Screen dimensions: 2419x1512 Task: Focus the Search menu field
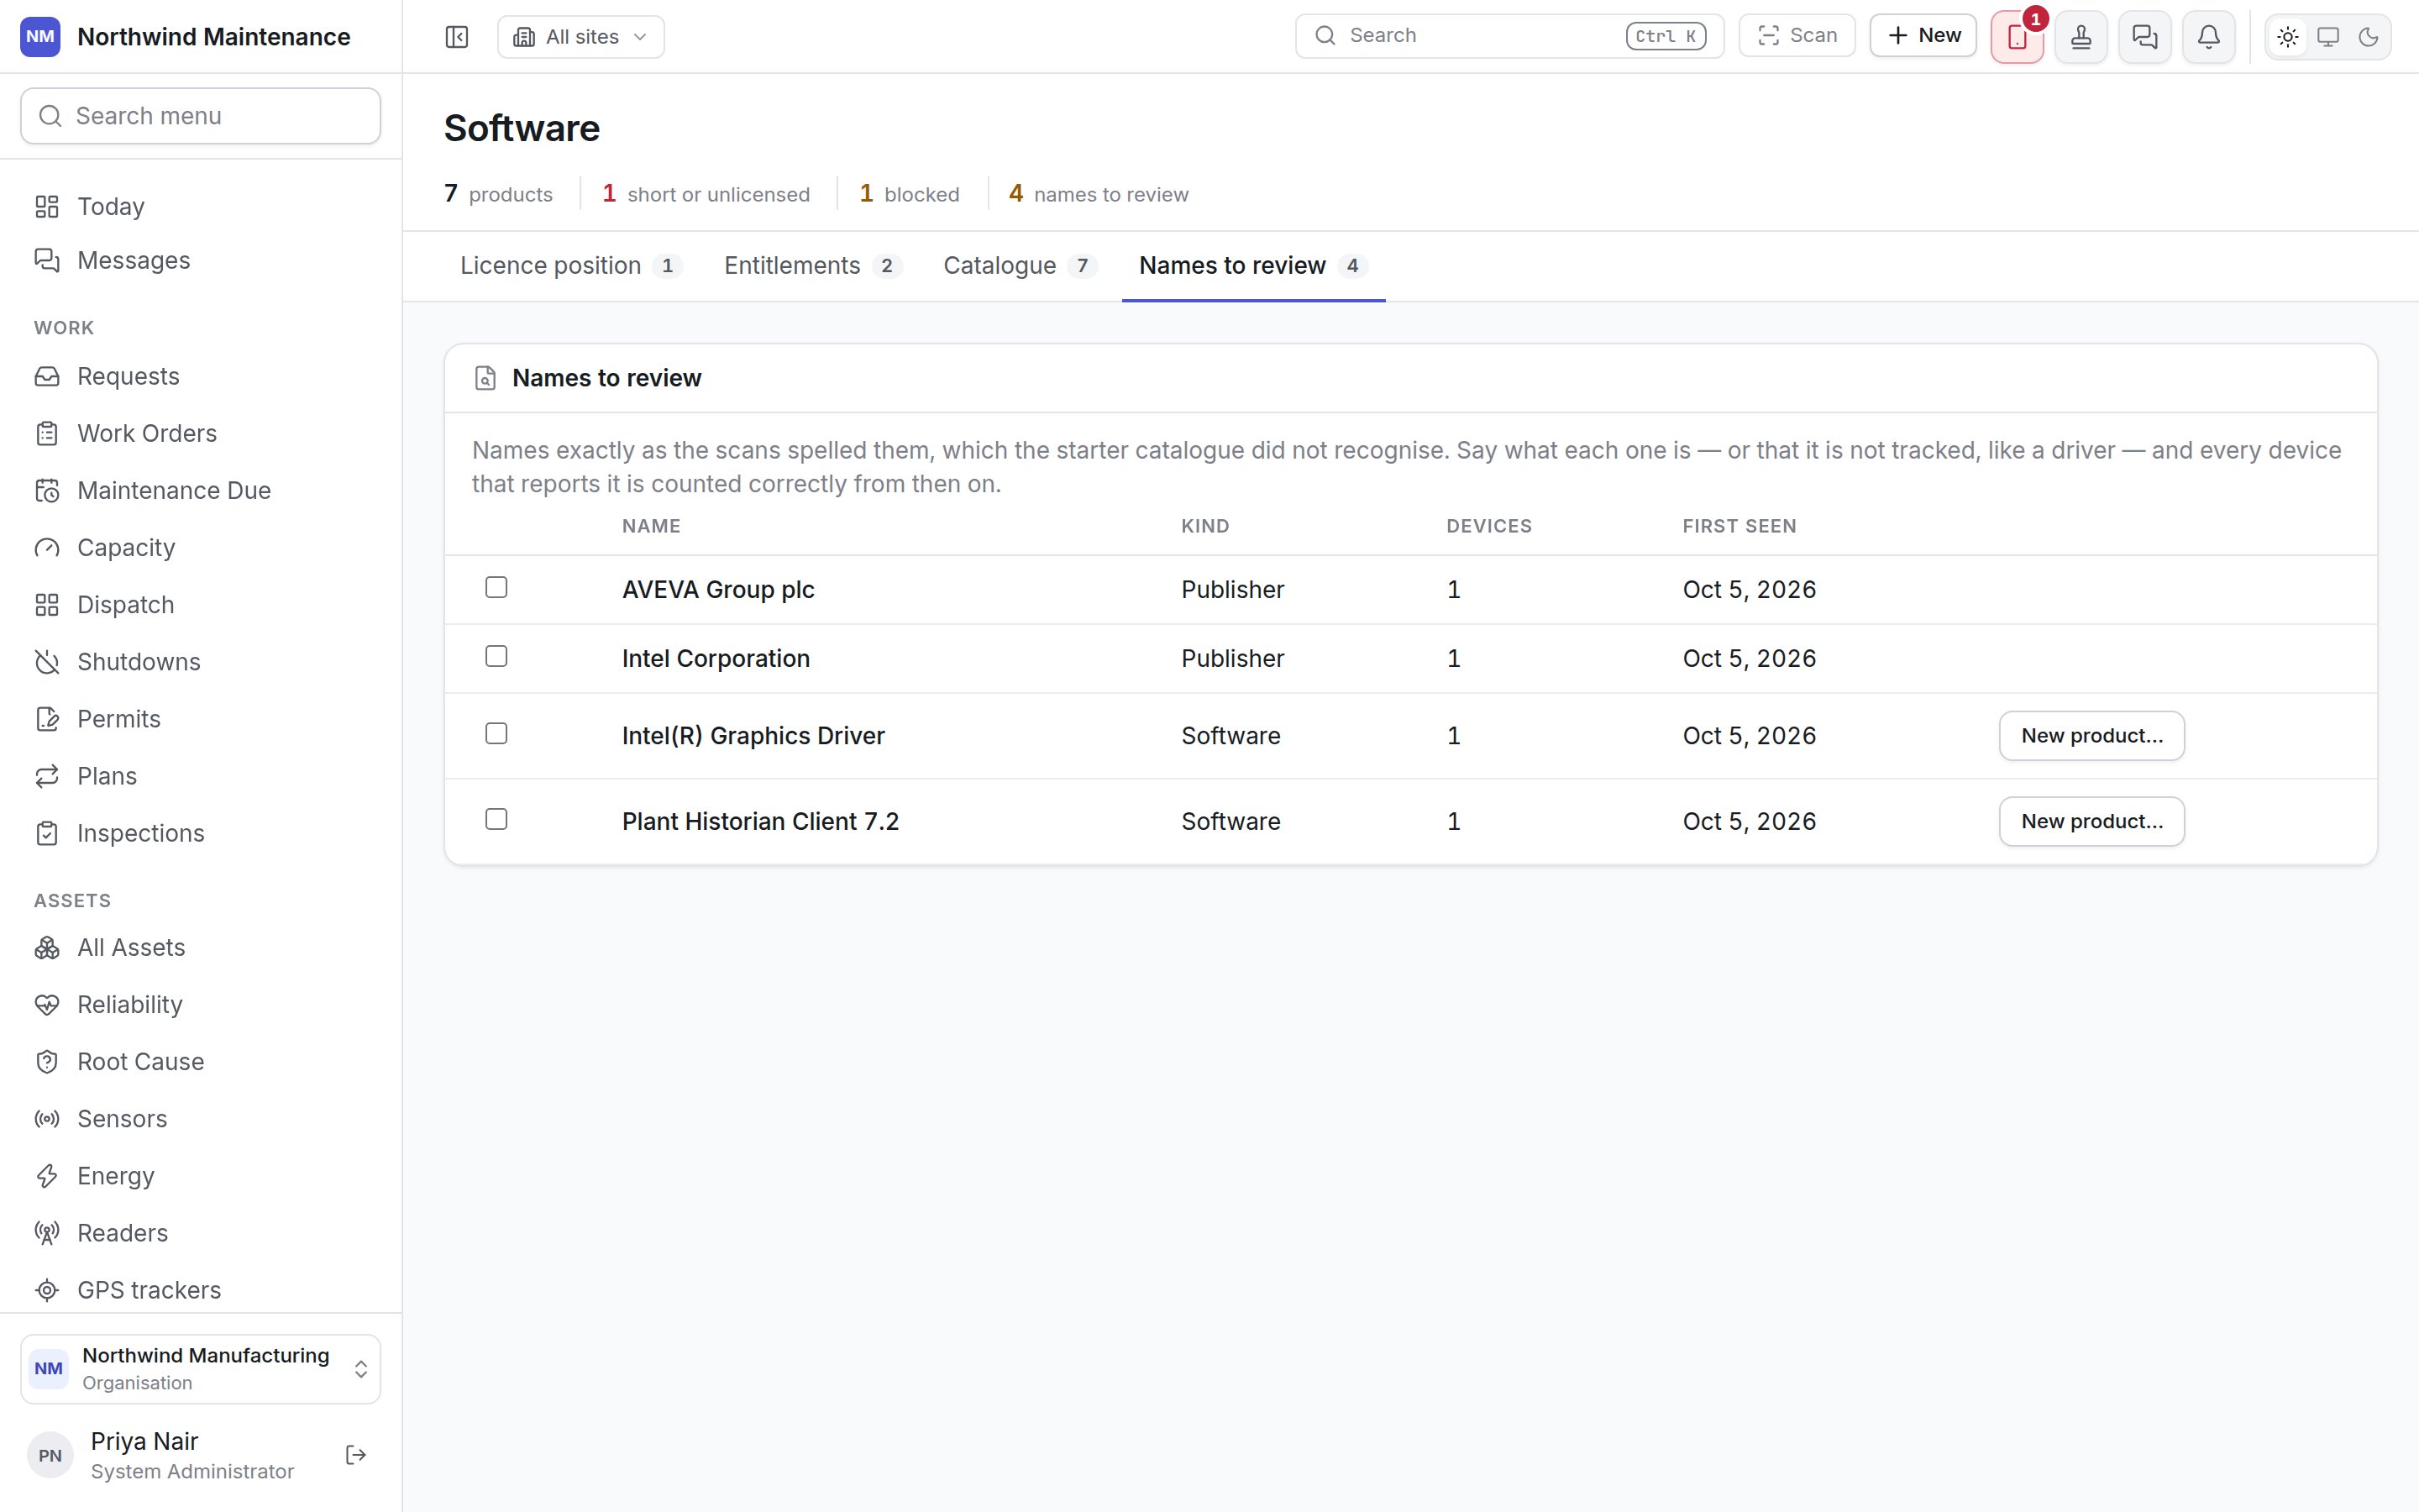[200, 116]
